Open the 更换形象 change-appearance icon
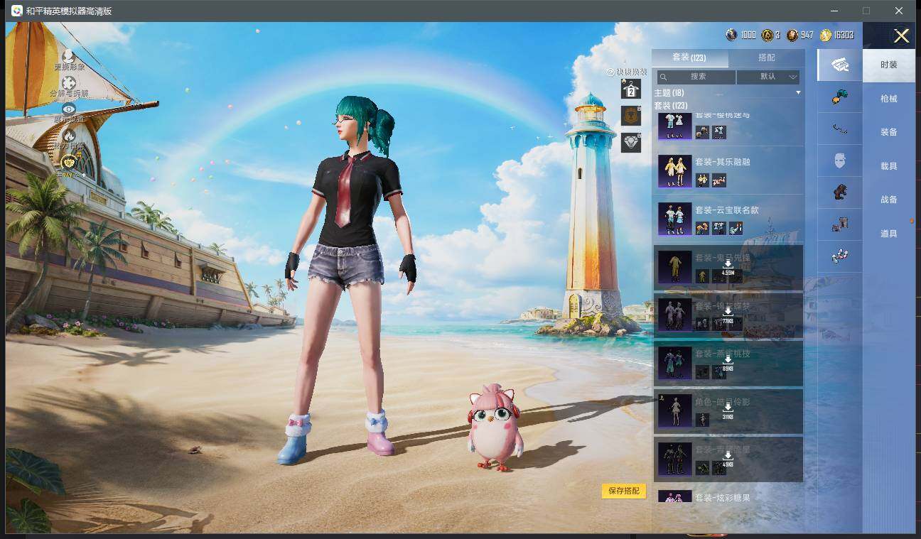Image resolution: width=921 pixels, height=539 pixels. point(69,55)
